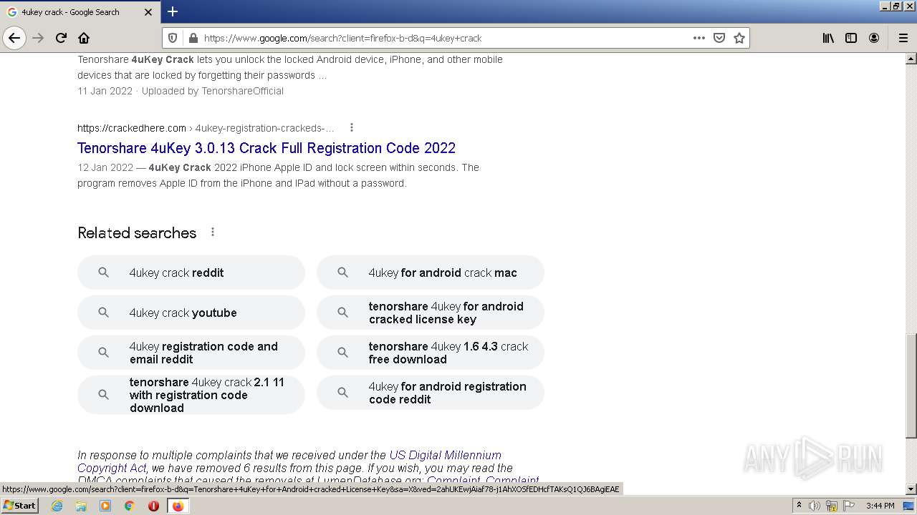
Task: Bookmark this page with star
Action: tap(739, 38)
